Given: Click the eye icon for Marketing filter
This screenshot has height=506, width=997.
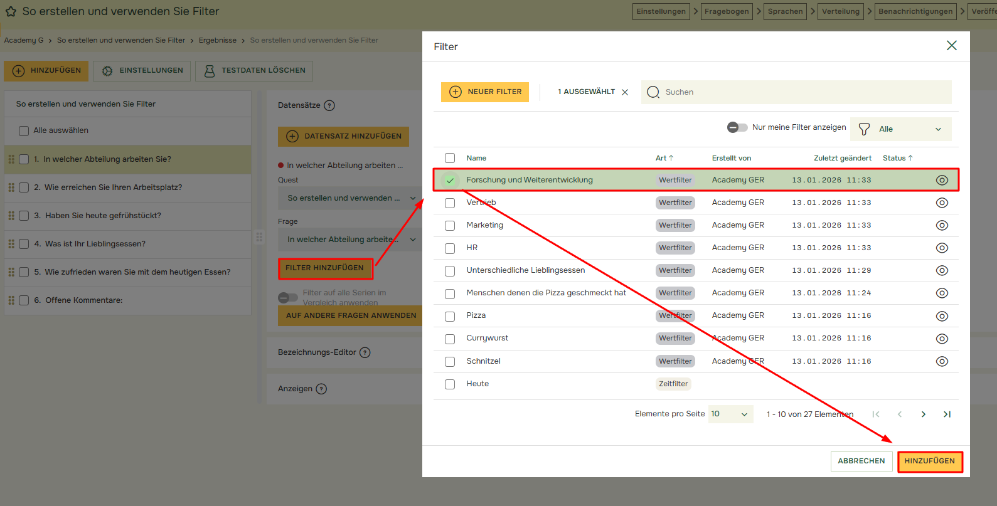Looking at the screenshot, I should (x=942, y=226).
